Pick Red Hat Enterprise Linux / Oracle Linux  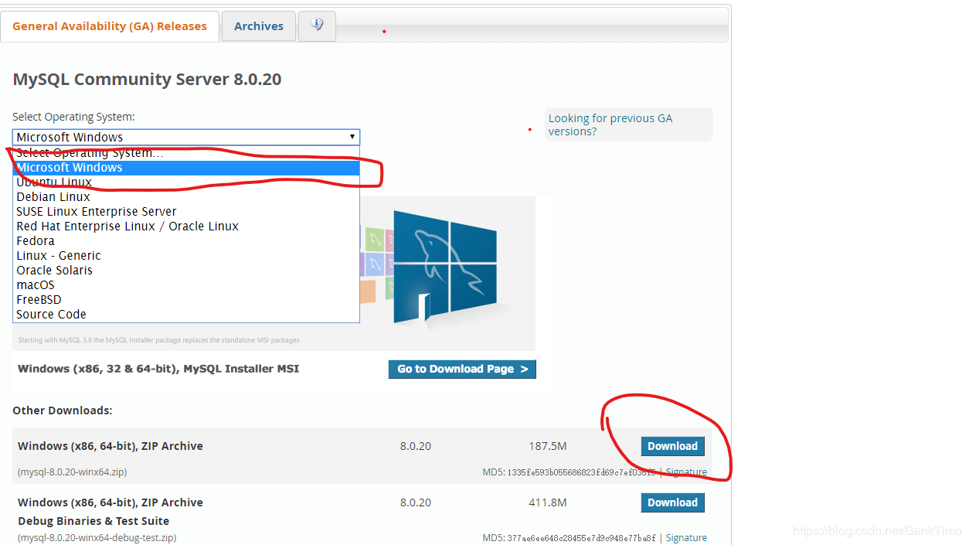(x=186, y=227)
